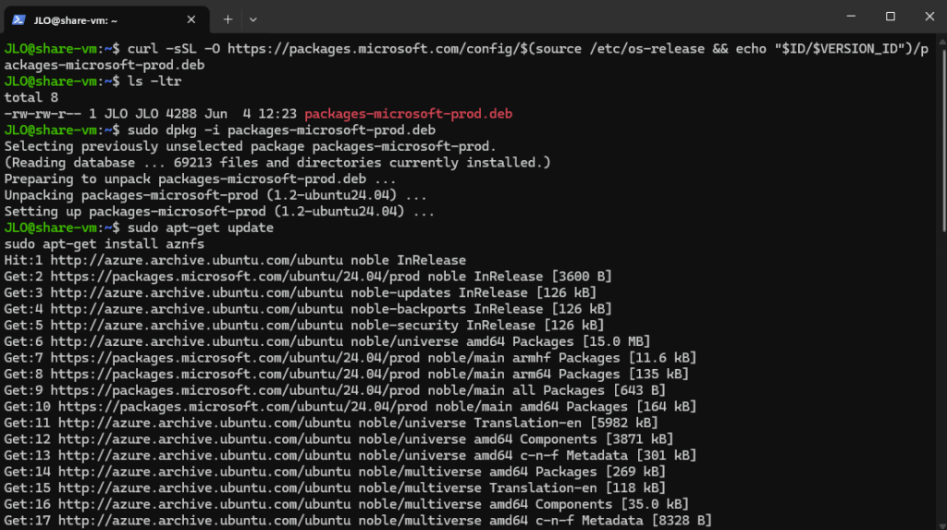
Task: Click the 'Hit:1' noble InRelease line
Action: pyautogui.click(x=235, y=261)
